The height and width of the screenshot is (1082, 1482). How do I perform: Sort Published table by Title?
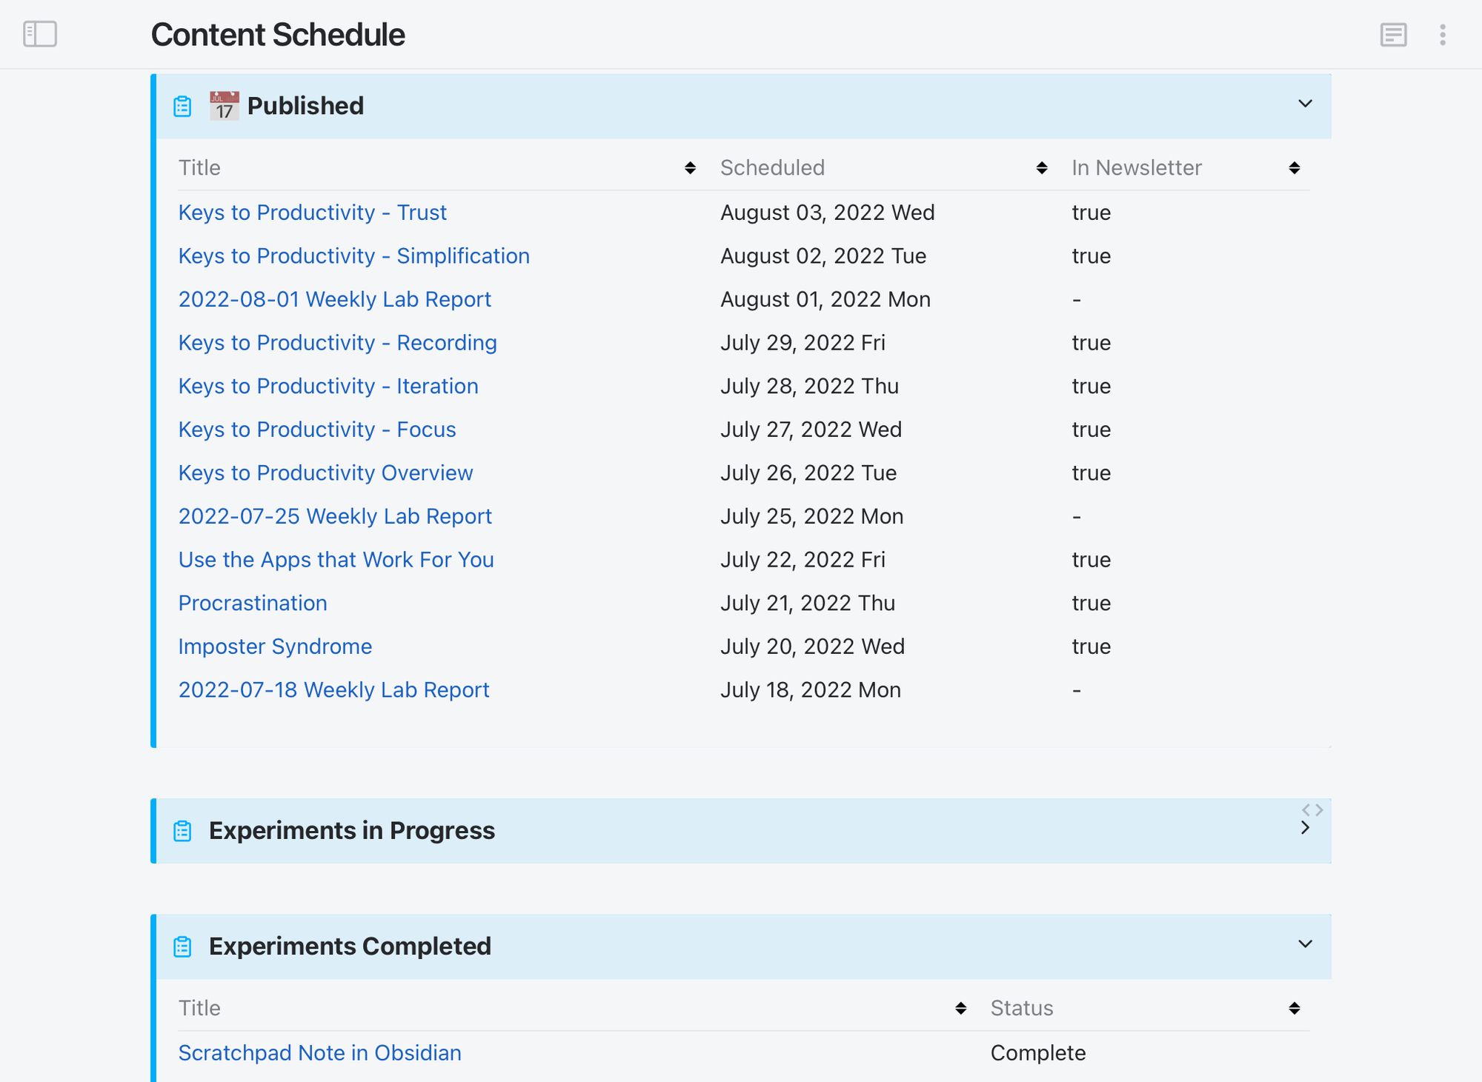click(x=690, y=168)
